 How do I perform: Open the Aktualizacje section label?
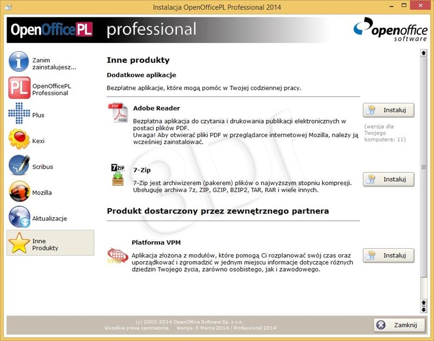click(x=49, y=218)
